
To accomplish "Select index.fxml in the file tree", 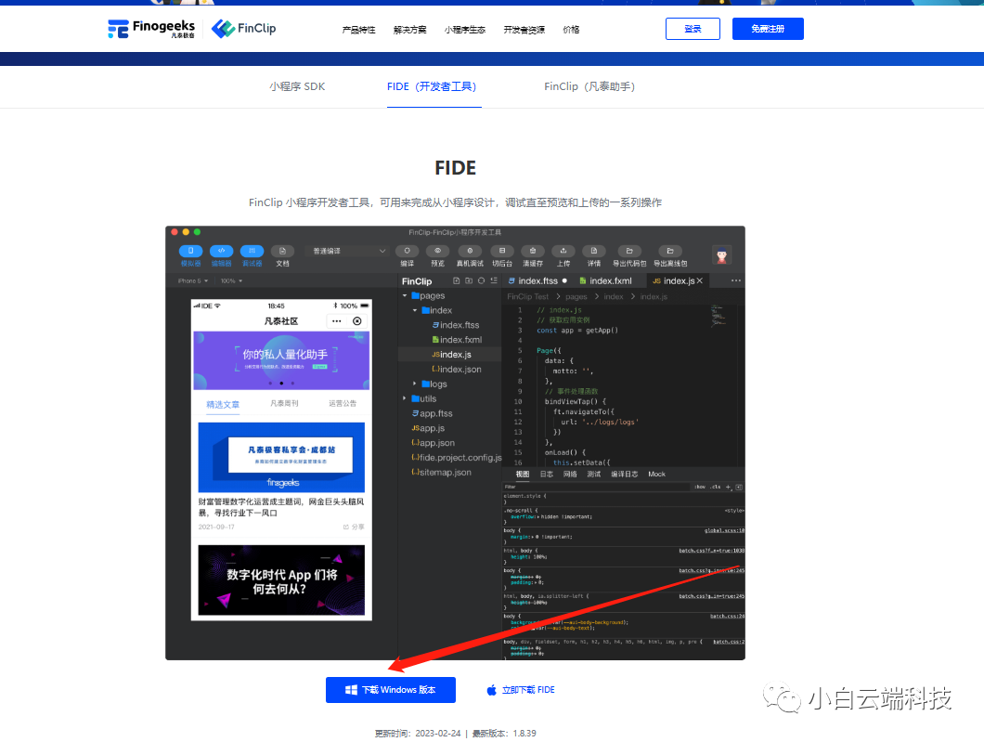I will 457,340.
